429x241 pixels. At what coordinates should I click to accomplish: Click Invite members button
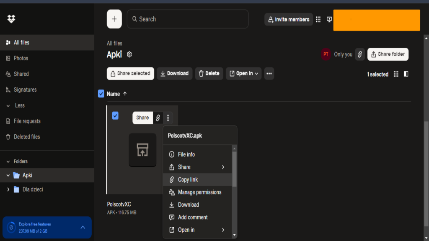[289, 19]
